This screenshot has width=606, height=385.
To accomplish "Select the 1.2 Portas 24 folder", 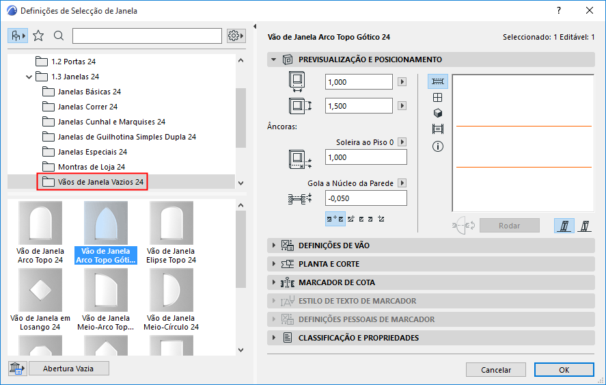I will [x=66, y=62].
